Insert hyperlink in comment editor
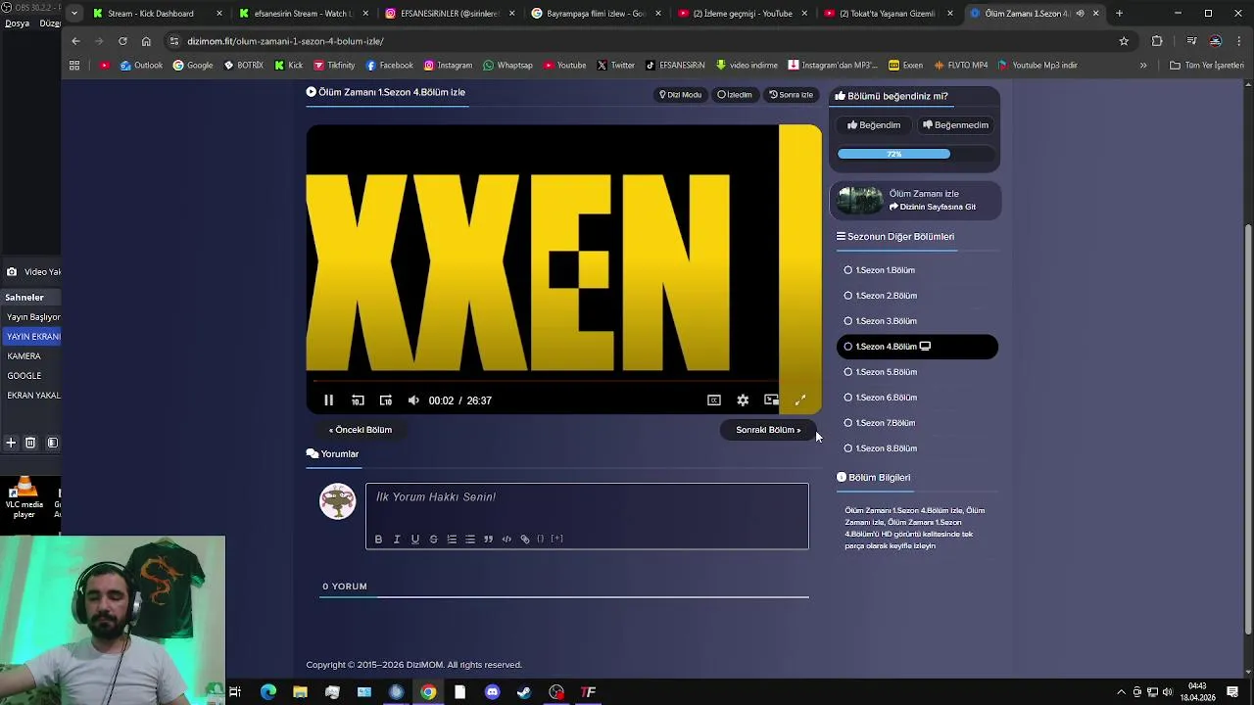This screenshot has width=1254, height=705. click(x=525, y=540)
